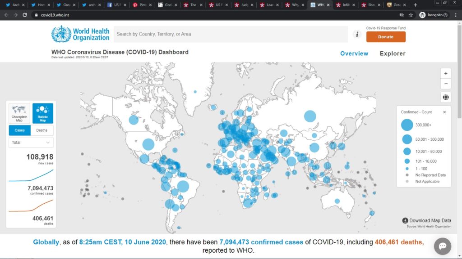Click the country search input field

[230, 34]
